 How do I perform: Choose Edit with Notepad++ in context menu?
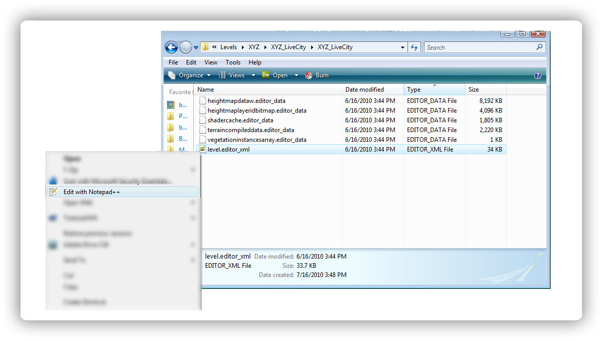tap(123, 192)
